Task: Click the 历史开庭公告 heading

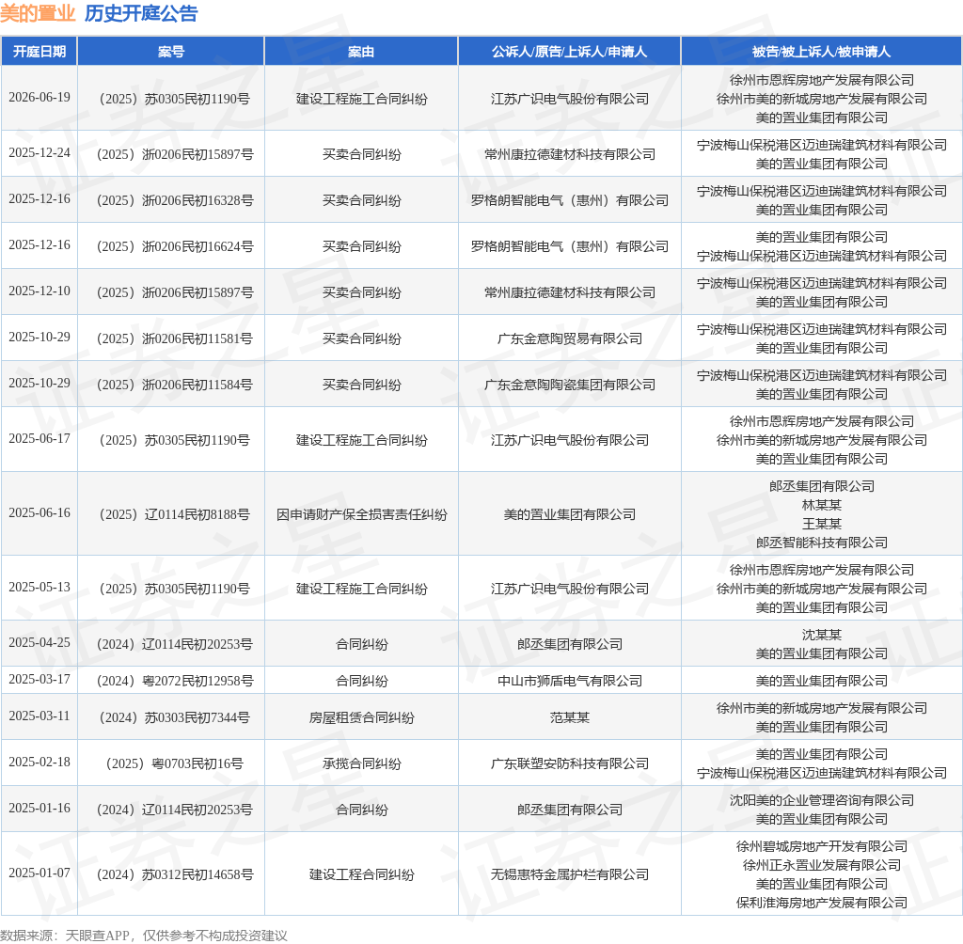Action: click(x=141, y=13)
